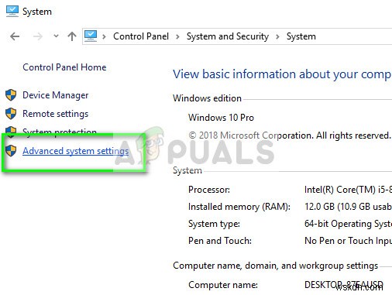Image resolution: width=392 pixels, height=295 pixels.
Task: Click the Remote settings shield icon
Action: [11, 114]
